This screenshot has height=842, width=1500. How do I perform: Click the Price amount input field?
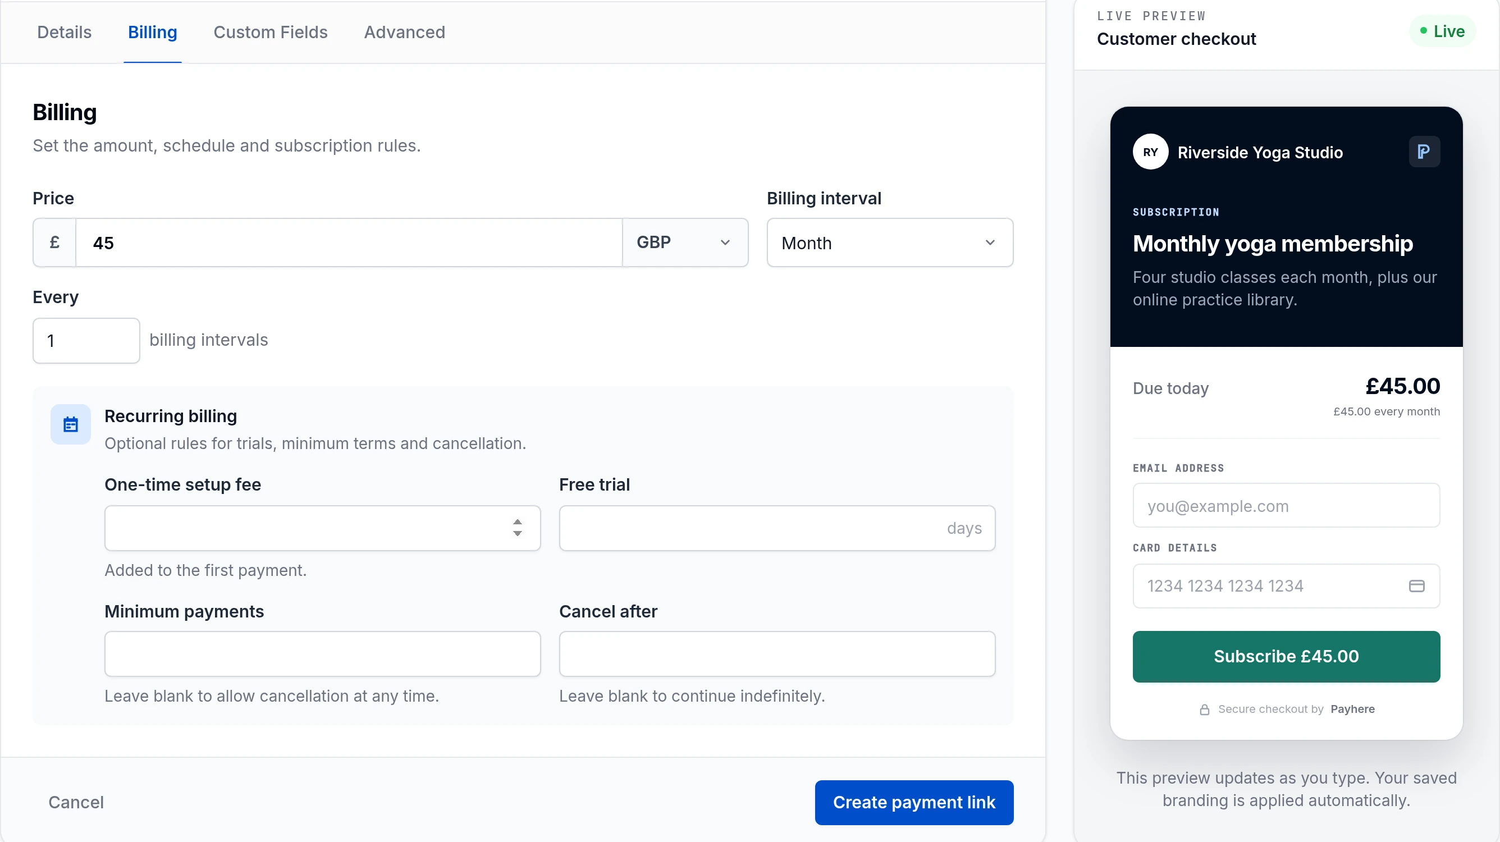click(x=349, y=242)
